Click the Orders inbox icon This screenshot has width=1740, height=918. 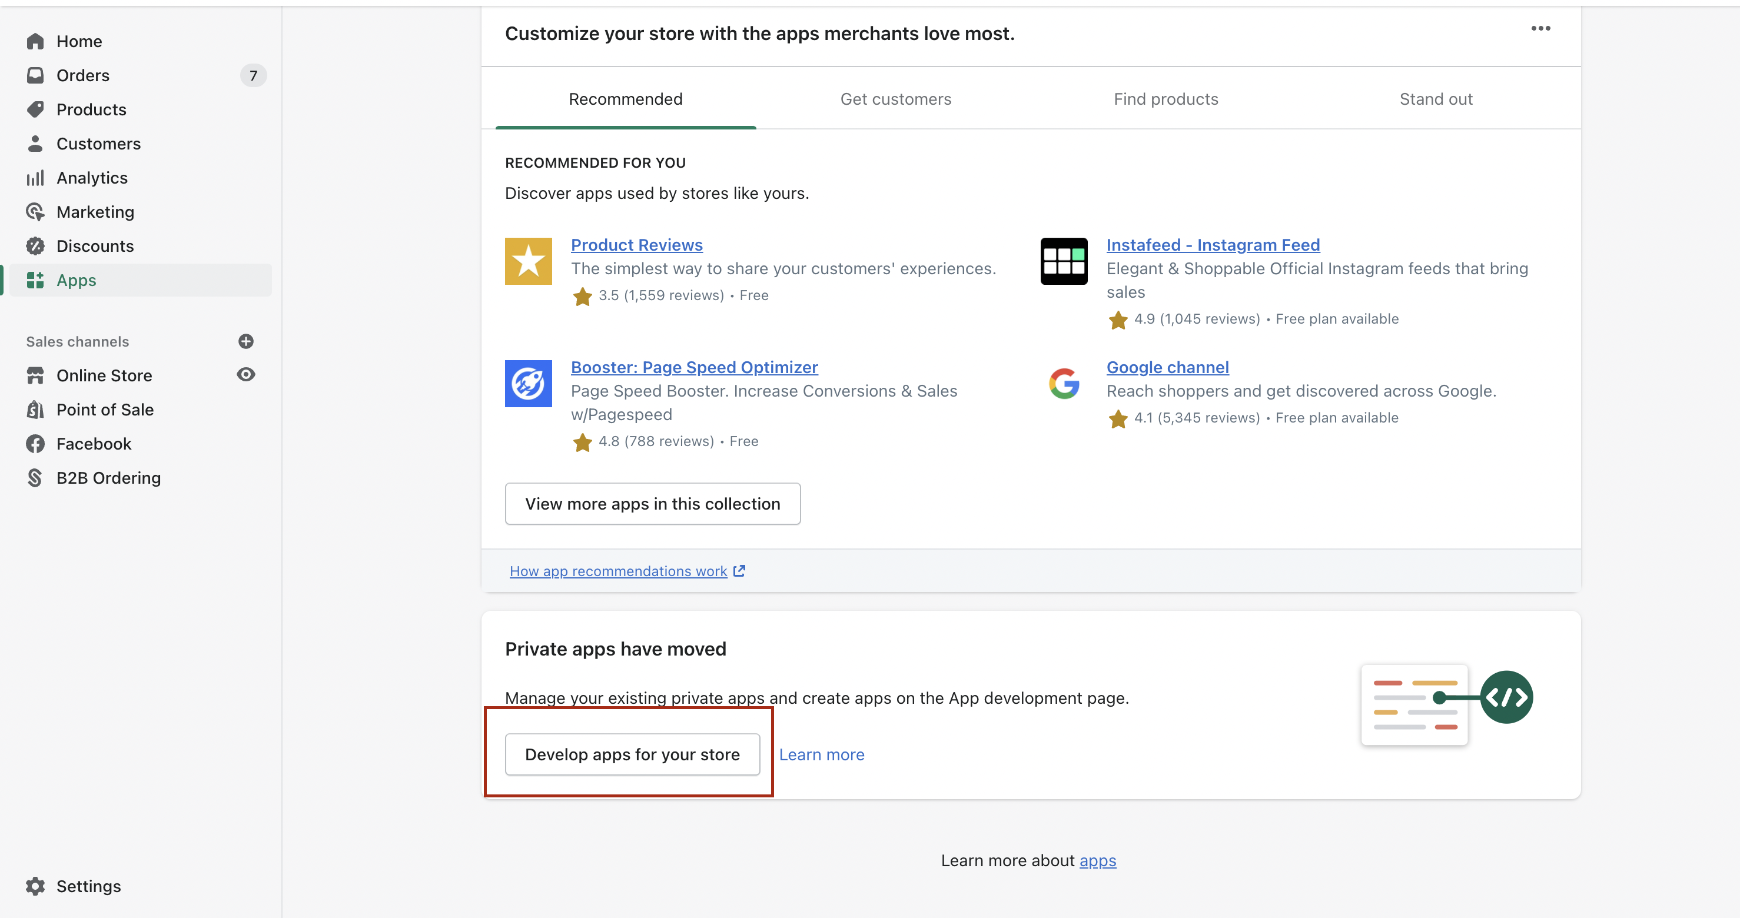(x=35, y=75)
